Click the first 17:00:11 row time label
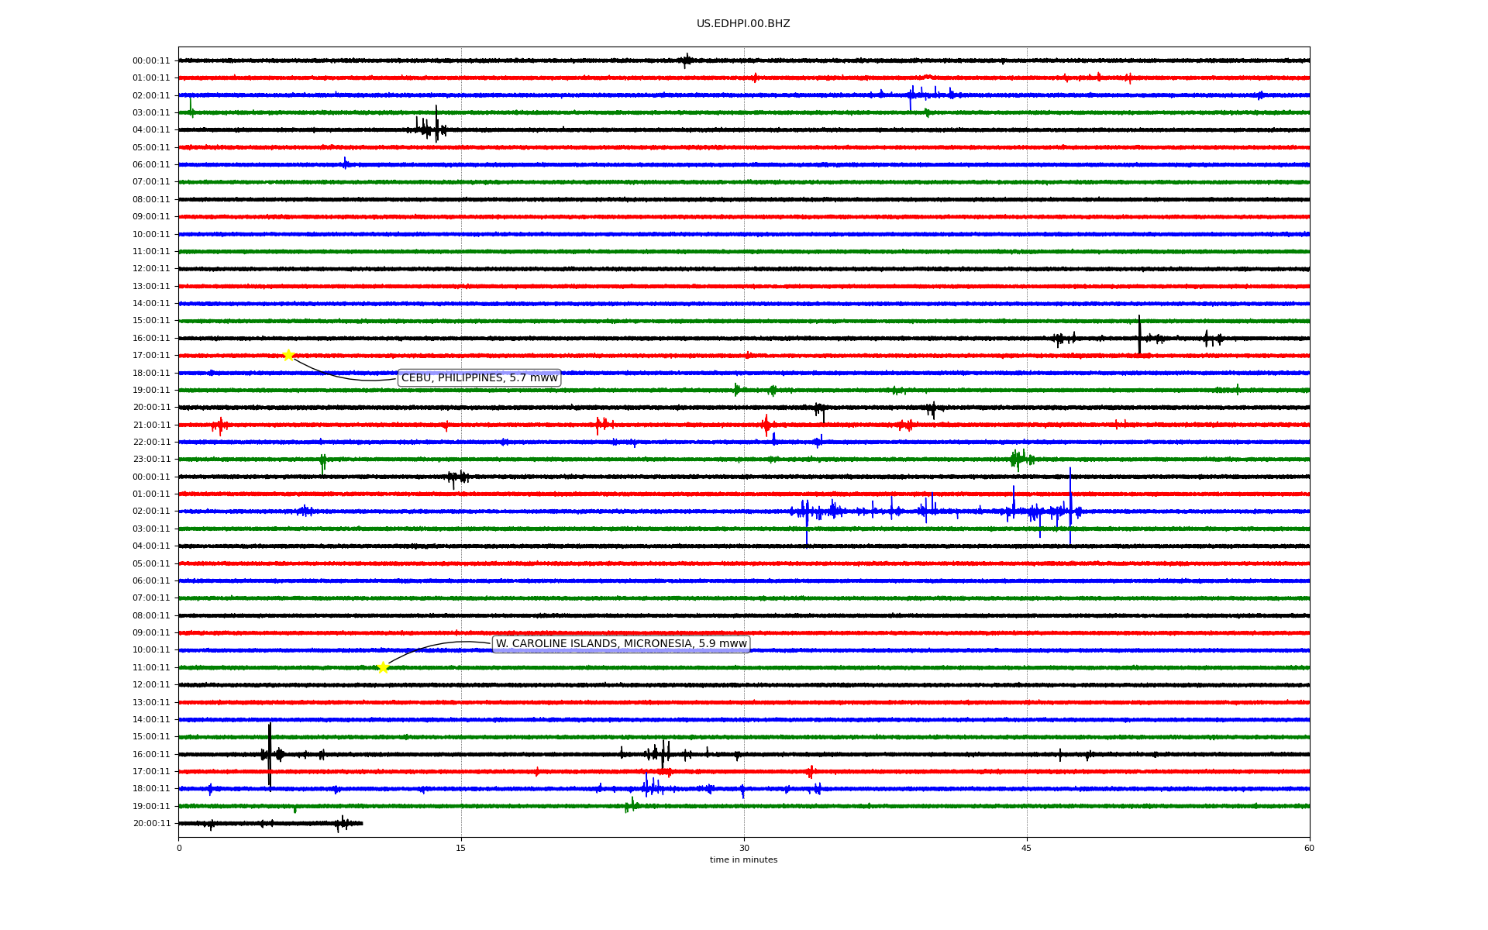Image resolution: width=1488 pixels, height=930 pixels. 151,356
